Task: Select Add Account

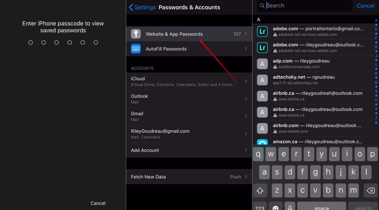Action: [x=189, y=150]
